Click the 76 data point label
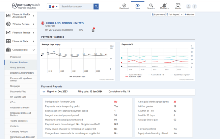Image resolution: width=220 pixels, height=139 pixels. click(54, 51)
